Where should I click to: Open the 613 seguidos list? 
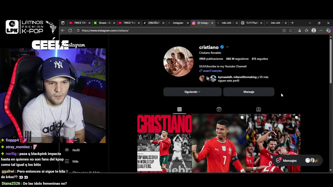(x=260, y=59)
